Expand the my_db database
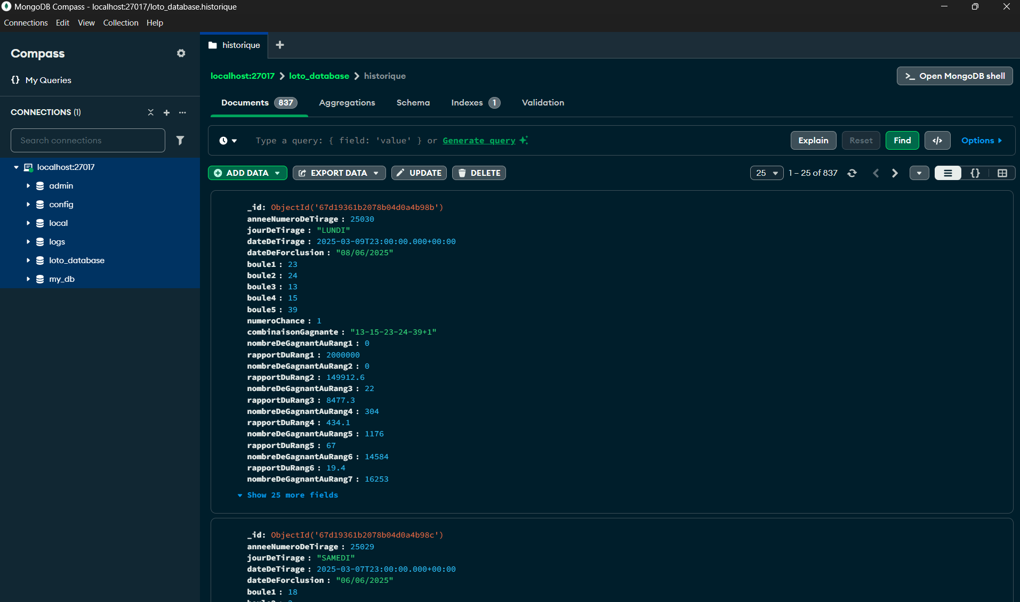Screen dimensions: 1020x602 point(28,279)
